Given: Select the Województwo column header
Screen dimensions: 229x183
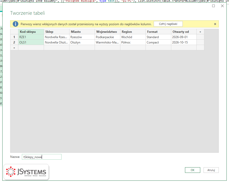Looking at the screenshot, I should [107, 32].
